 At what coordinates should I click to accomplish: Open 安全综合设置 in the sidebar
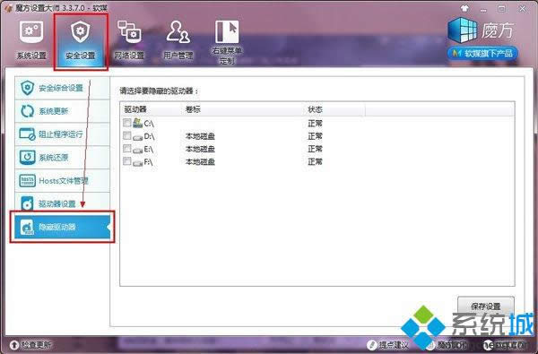click(62, 88)
